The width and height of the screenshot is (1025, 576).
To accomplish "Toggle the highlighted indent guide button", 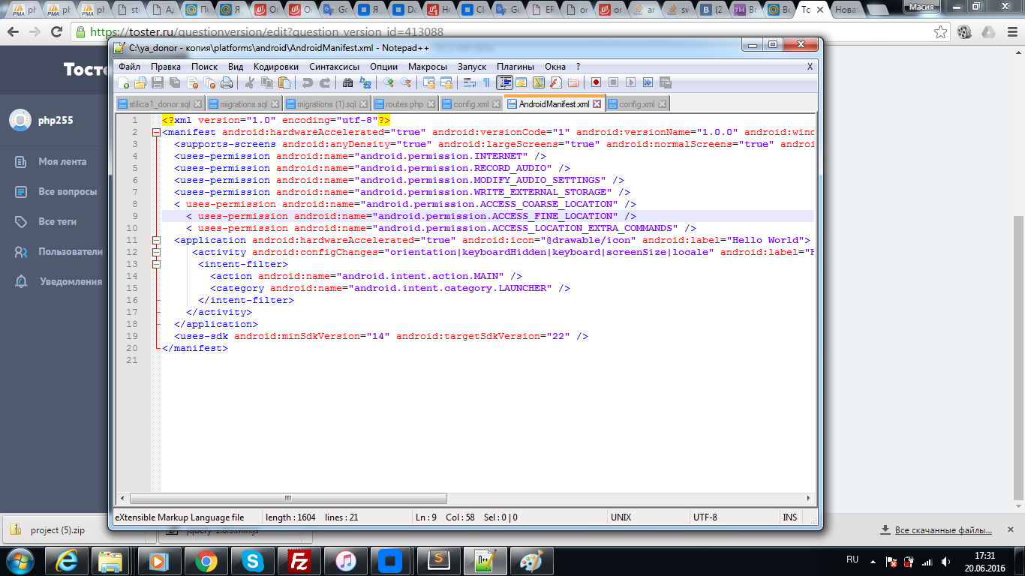I will point(504,82).
